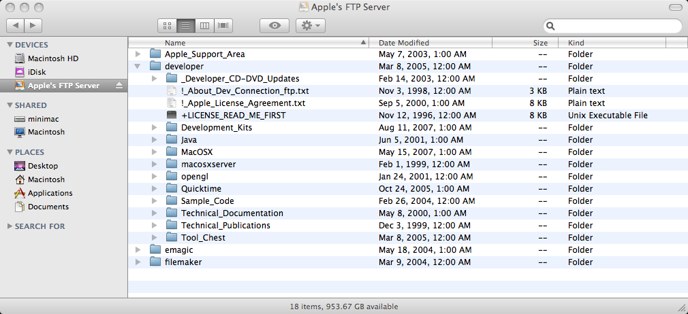Expand the SEARCH FOR section
The width and height of the screenshot is (688, 314).
click(x=10, y=226)
